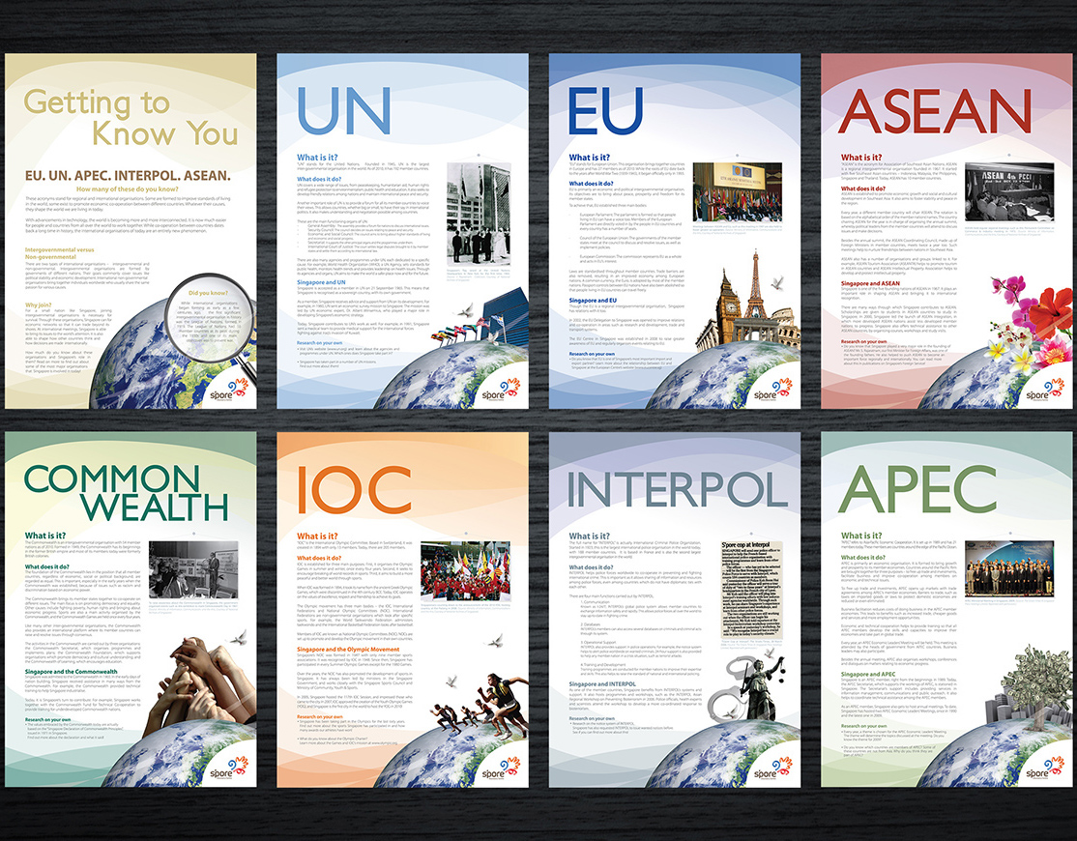Click the 'Why join?' heading

pyautogui.click(x=39, y=304)
